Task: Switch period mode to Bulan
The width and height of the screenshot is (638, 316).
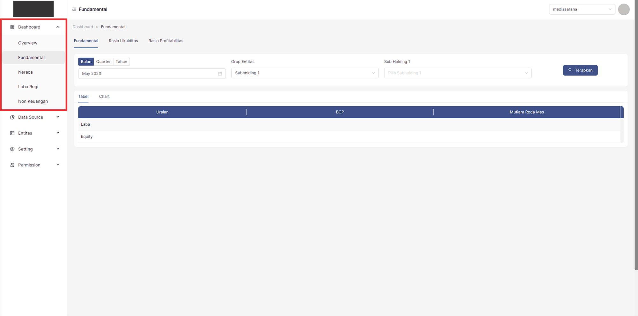Action: [x=85, y=62]
